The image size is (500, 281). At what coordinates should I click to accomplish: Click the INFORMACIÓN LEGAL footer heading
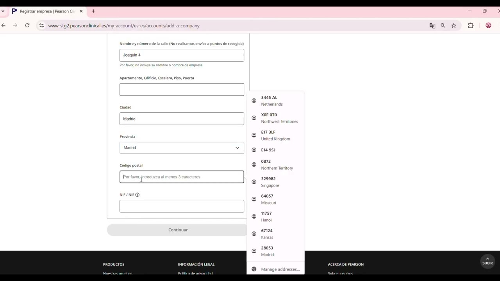tap(196, 264)
